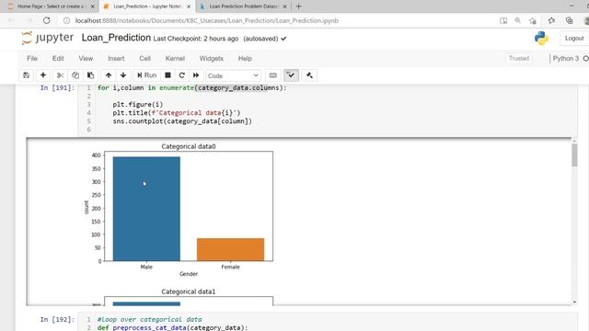Screen dimensions: 589x331
Task: Copy selected cells icon in toolbar
Action: [x=75, y=75]
